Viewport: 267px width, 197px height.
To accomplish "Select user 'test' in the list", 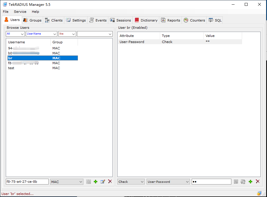I will (x=43, y=68).
